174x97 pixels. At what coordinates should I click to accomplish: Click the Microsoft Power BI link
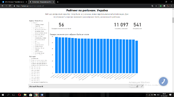[36, 86]
